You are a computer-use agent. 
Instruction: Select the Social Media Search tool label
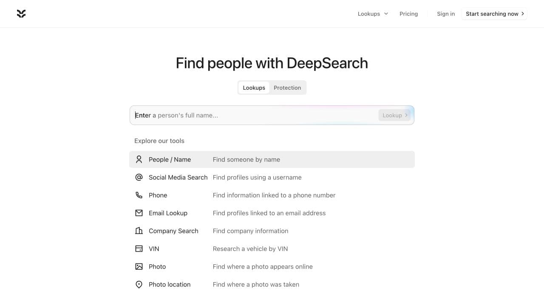click(x=178, y=177)
